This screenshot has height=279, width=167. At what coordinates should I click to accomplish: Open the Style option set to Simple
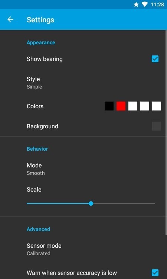pyautogui.click(x=83, y=83)
